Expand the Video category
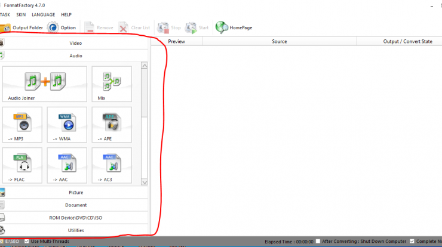442x247 pixels. (x=74, y=43)
